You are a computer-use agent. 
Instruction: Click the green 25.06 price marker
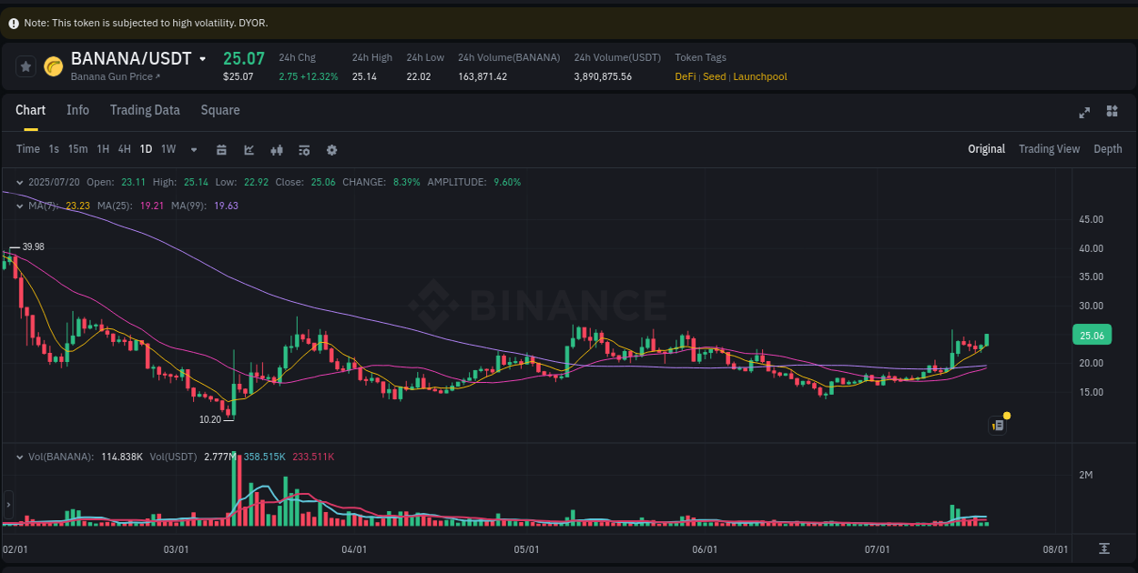tap(1092, 335)
